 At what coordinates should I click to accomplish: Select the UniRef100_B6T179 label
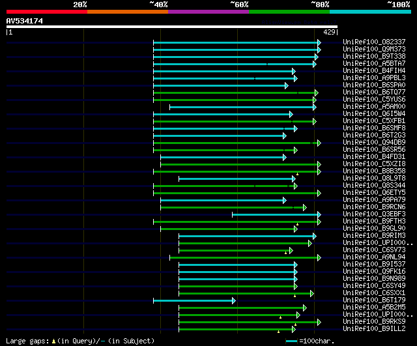pos(374,300)
